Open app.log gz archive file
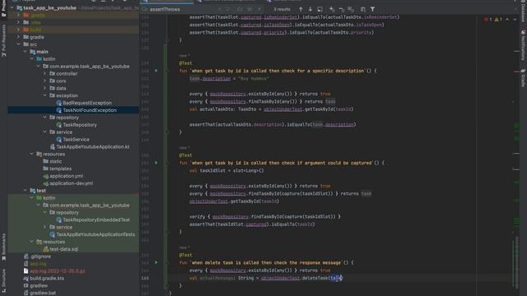The width and height of the screenshot is (527, 296). (54, 271)
